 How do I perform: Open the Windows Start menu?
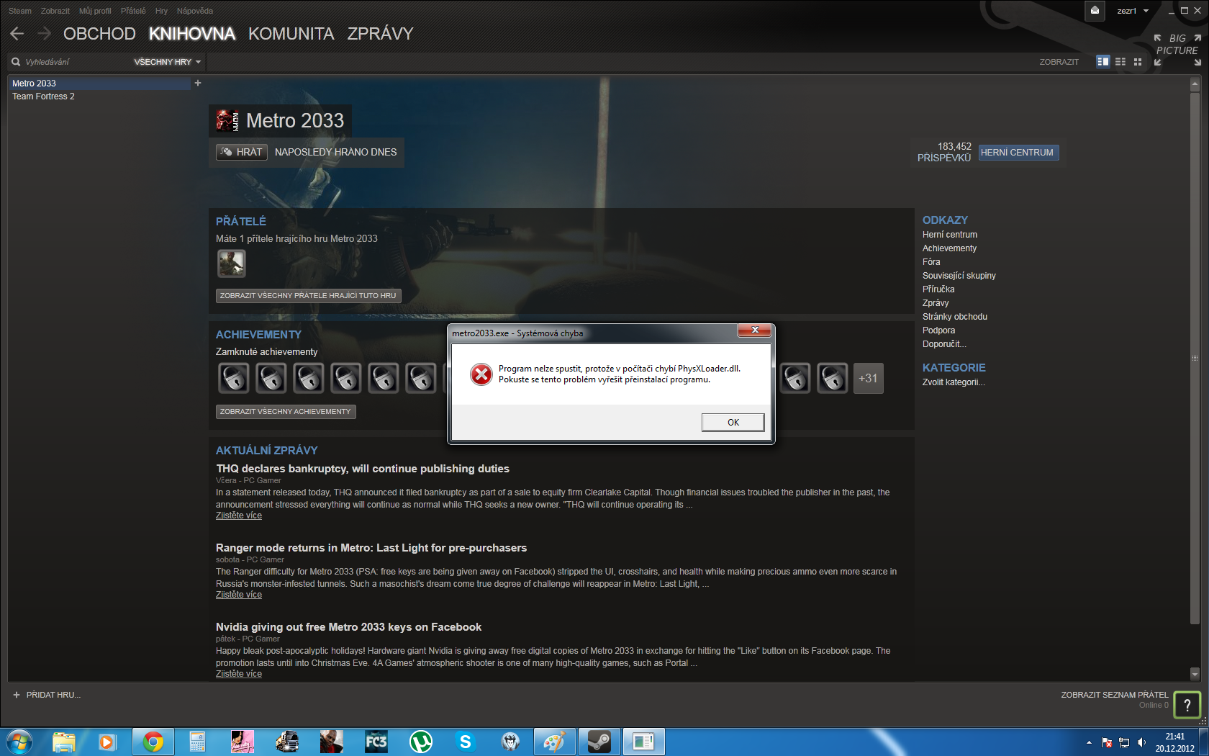pos(19,742)
